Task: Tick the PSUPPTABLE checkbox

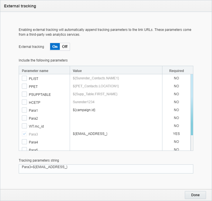Action: pos(24,94)
